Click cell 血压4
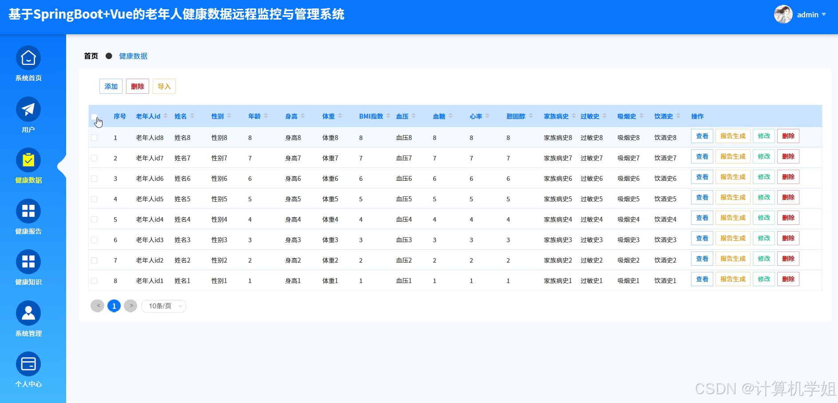Screen dimensions: 838x403 click(x=404, y=219)
